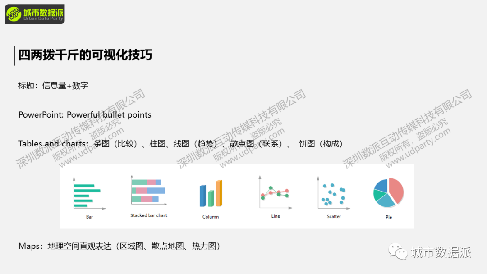Click the WeChat icon near 城市数据派

pyautogui.click(x=398, y=251)
